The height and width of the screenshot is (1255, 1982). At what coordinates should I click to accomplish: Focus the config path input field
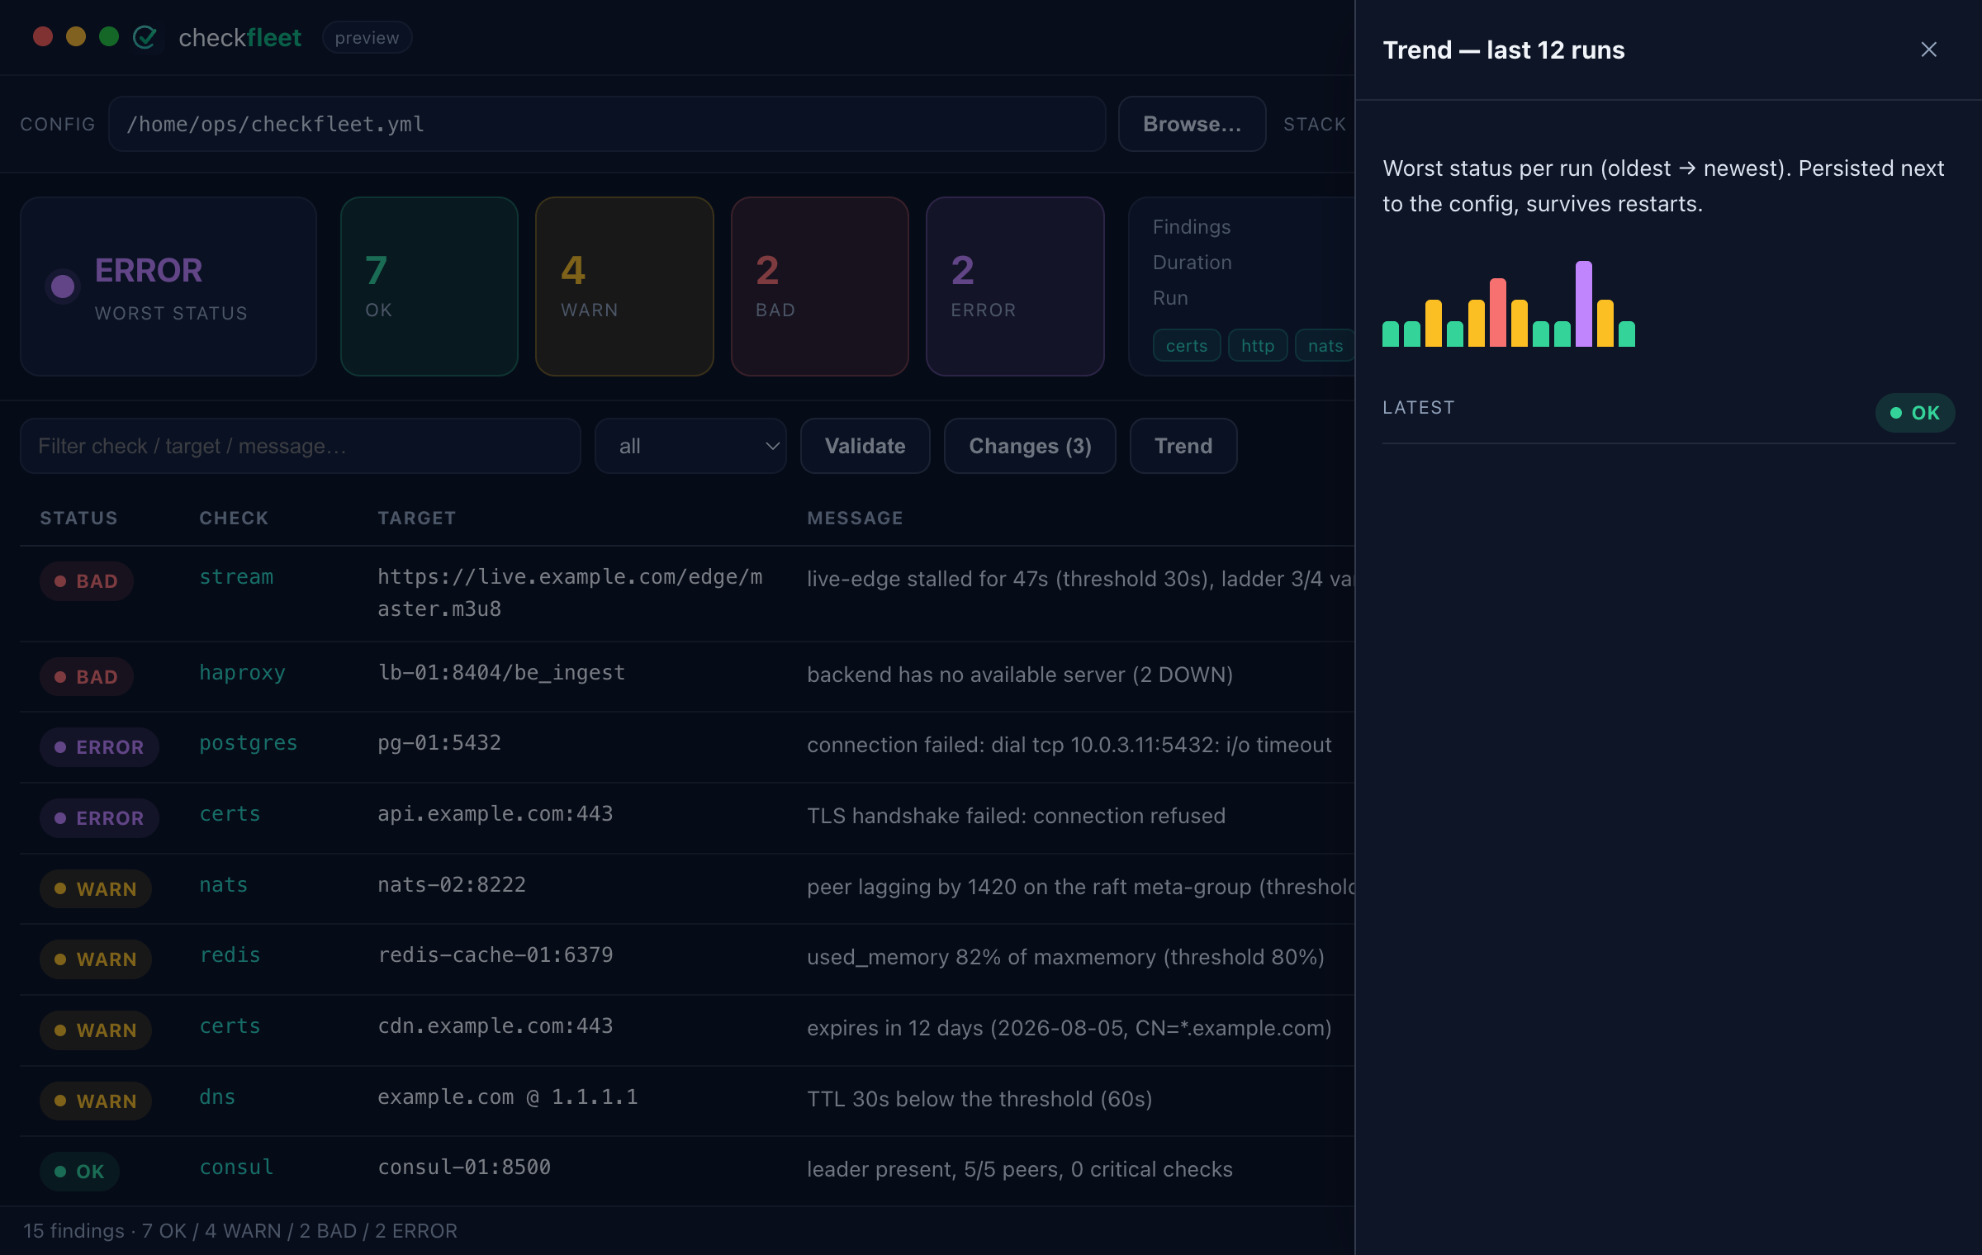coord(607,124)
